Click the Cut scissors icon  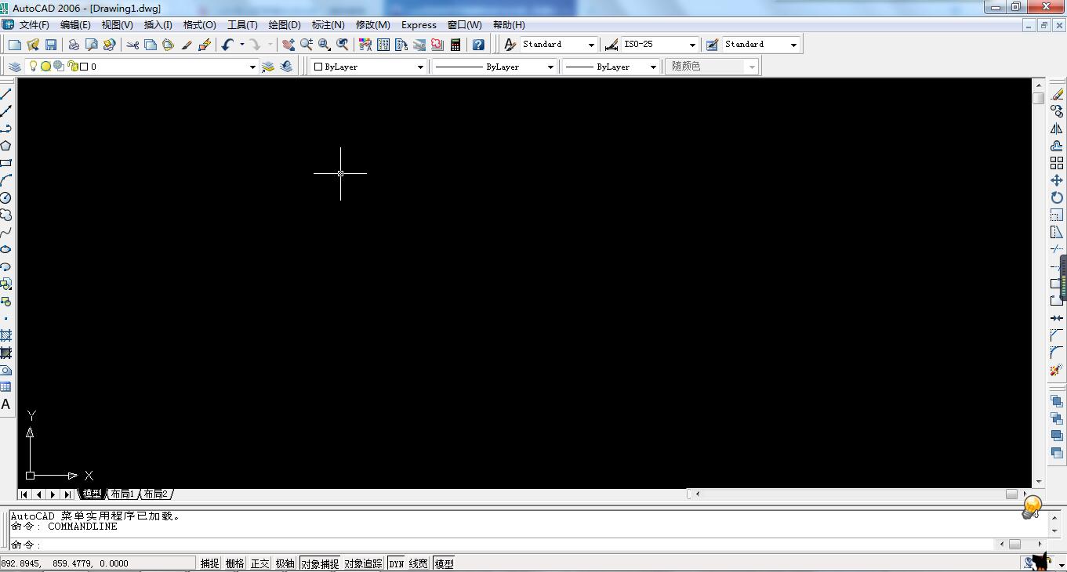[132, 45]
